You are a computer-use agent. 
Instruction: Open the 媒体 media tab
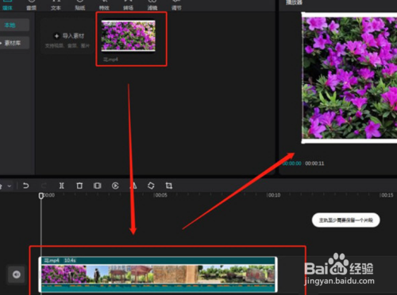[x=7, y=6]
